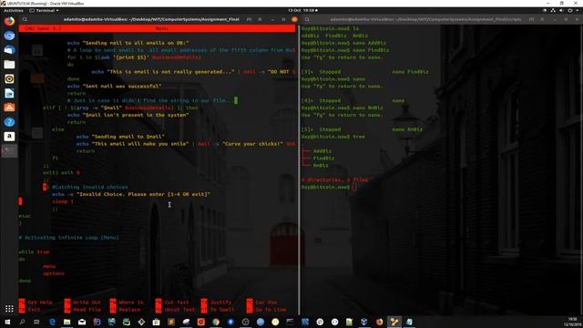Click the 'Invalid Choice' echo line
This screenshot has width=583, height=328.
pyautogui.click(x=131, y=194)
